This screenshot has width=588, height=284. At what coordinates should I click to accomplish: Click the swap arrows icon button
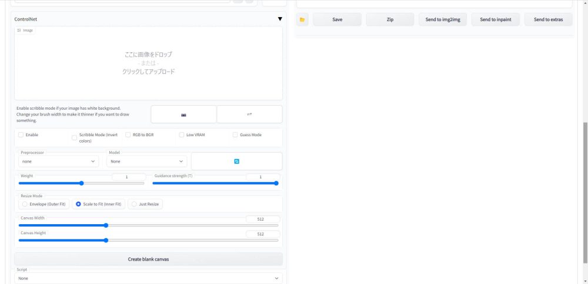[x=249, y=114]
